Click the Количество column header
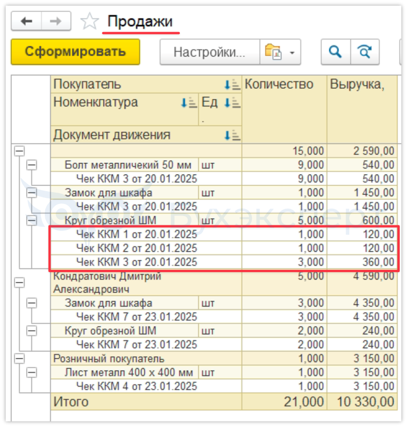Screen dimensions: 407x427 [x=284, y=110]
